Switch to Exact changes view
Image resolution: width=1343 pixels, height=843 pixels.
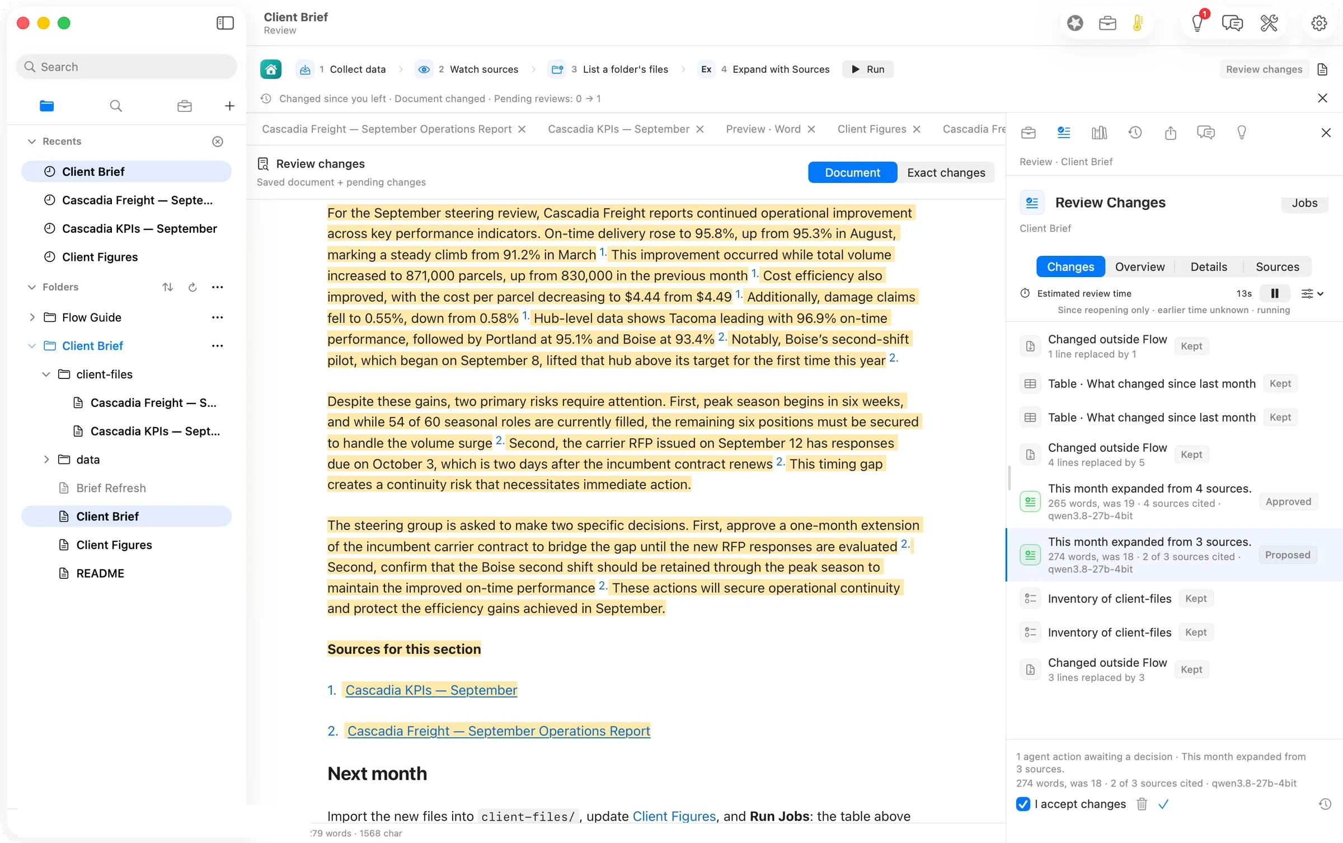[946, 172]
